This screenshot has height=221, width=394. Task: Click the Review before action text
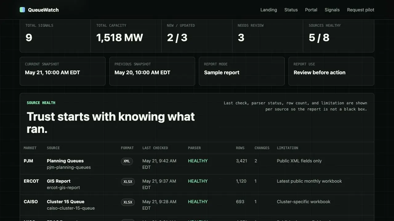click(x=320, y=72)
